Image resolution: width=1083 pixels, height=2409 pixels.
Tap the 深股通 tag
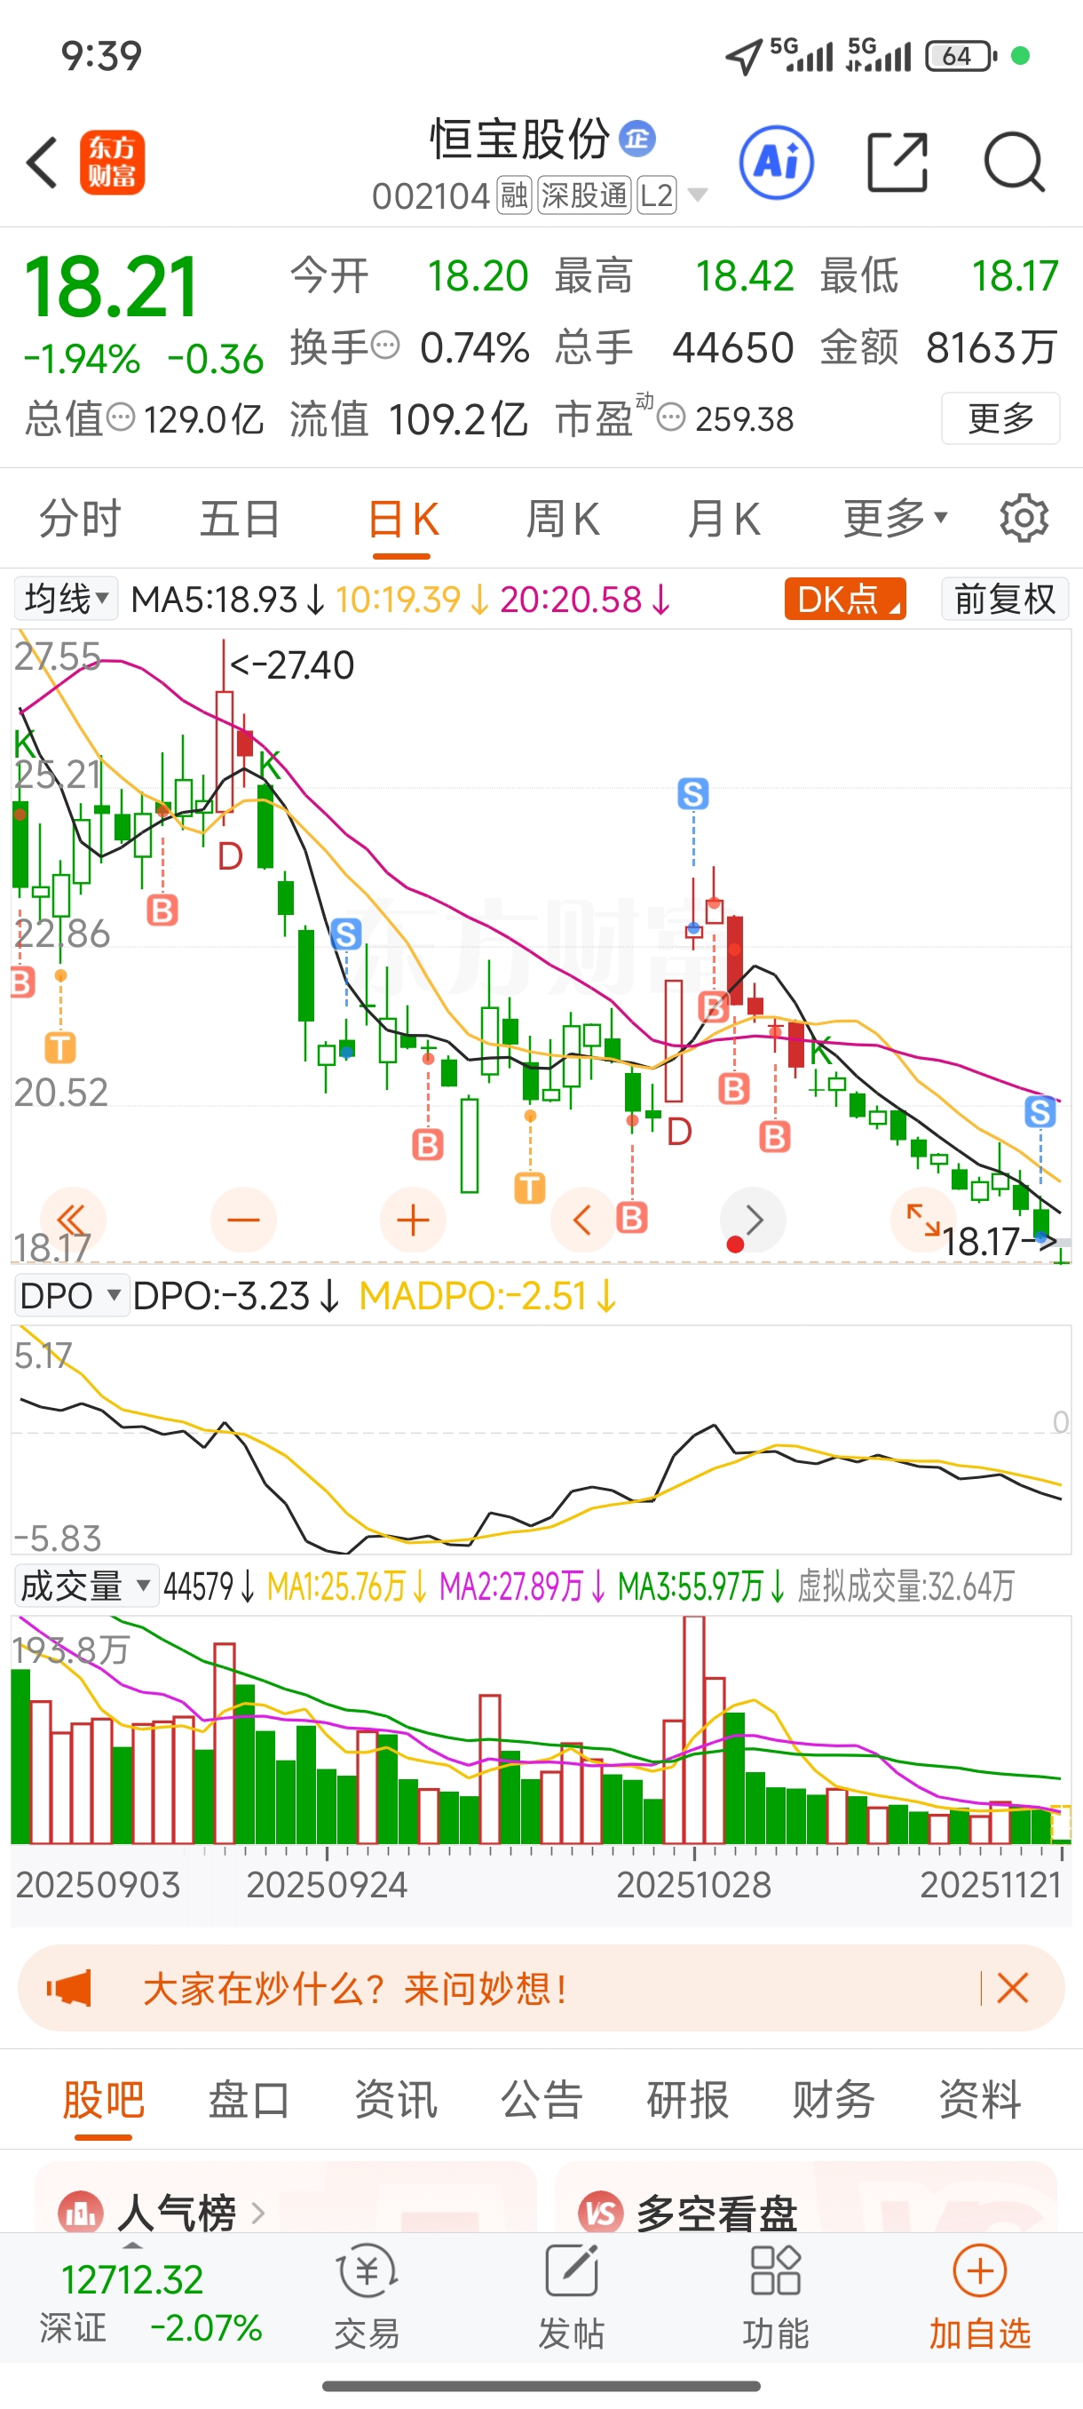click(585, 195)
